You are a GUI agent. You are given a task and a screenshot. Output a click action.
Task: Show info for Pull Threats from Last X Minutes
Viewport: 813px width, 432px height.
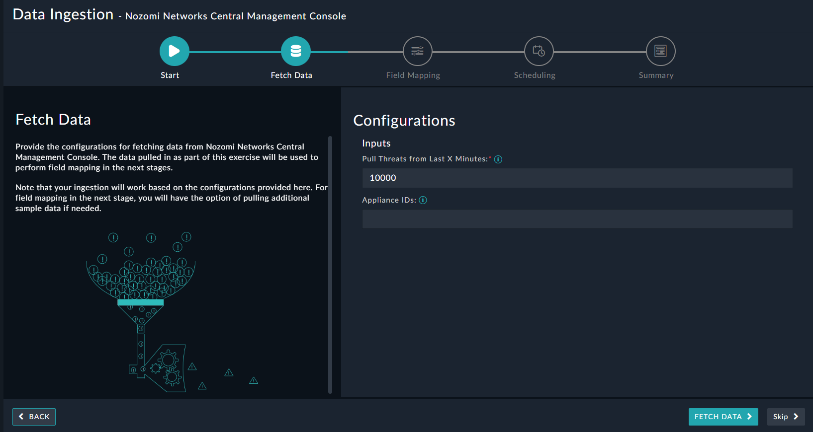pyautogui.click(x=498, y=159)
